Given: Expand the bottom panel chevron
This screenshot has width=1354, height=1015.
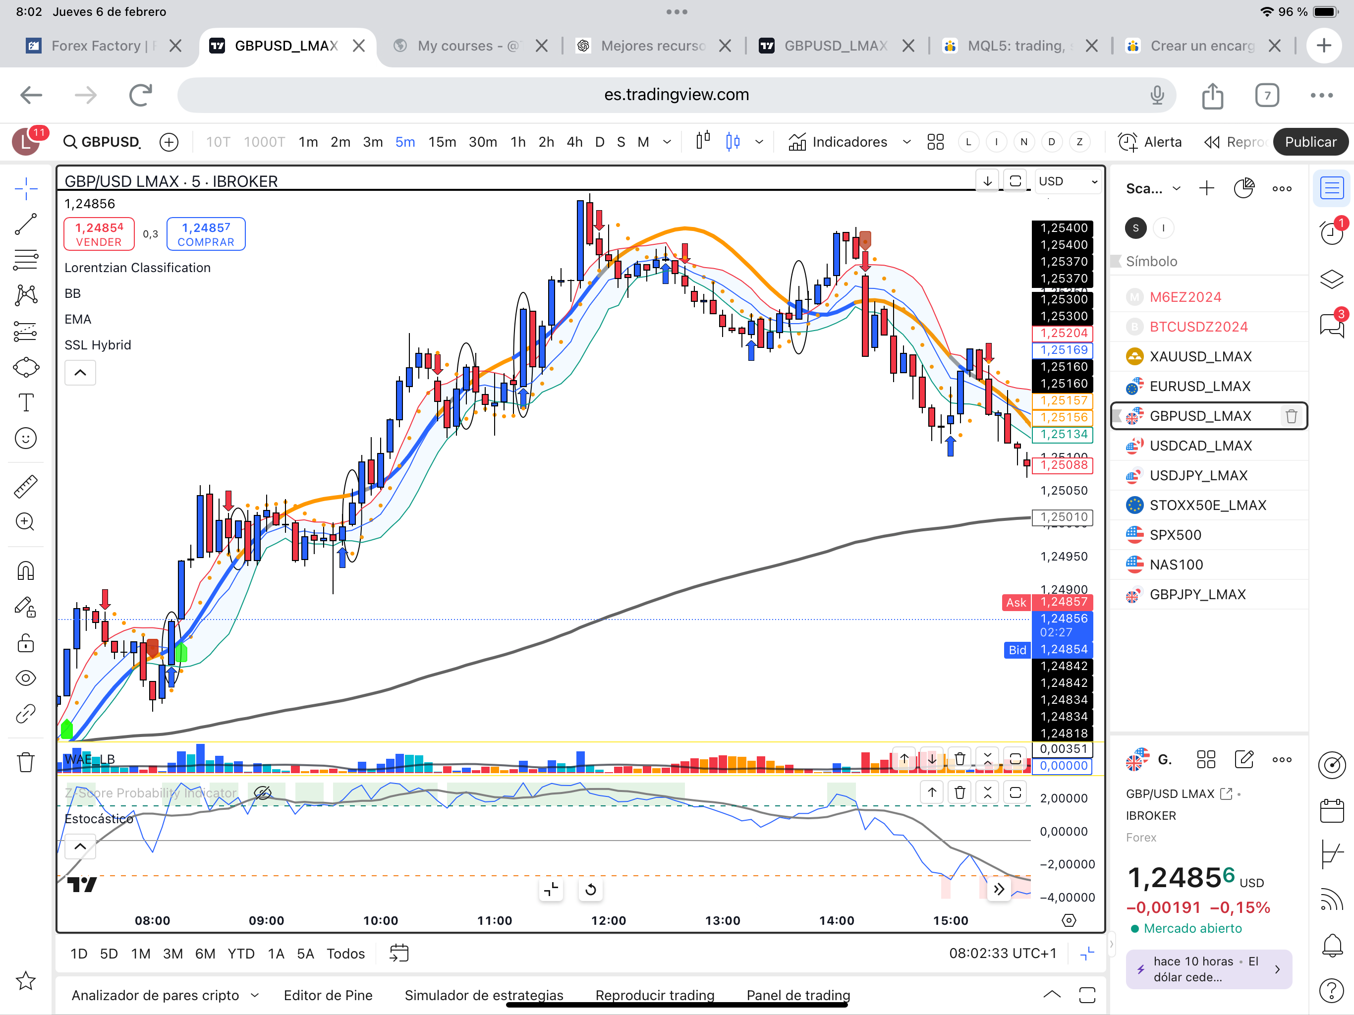Looking at the screenshot, I should 1052,995.
